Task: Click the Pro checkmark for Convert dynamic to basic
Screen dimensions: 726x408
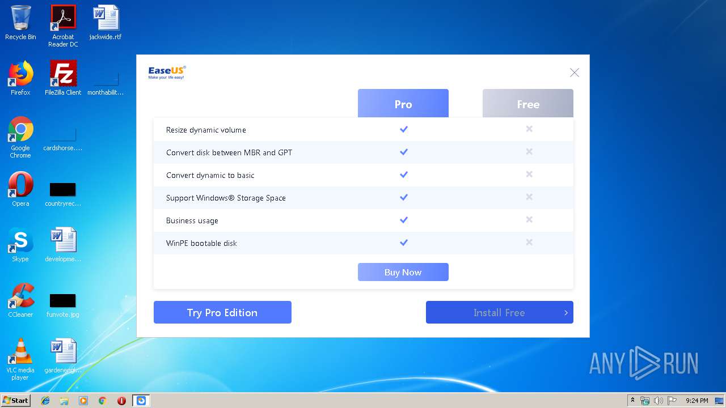Action: (404, 175)
